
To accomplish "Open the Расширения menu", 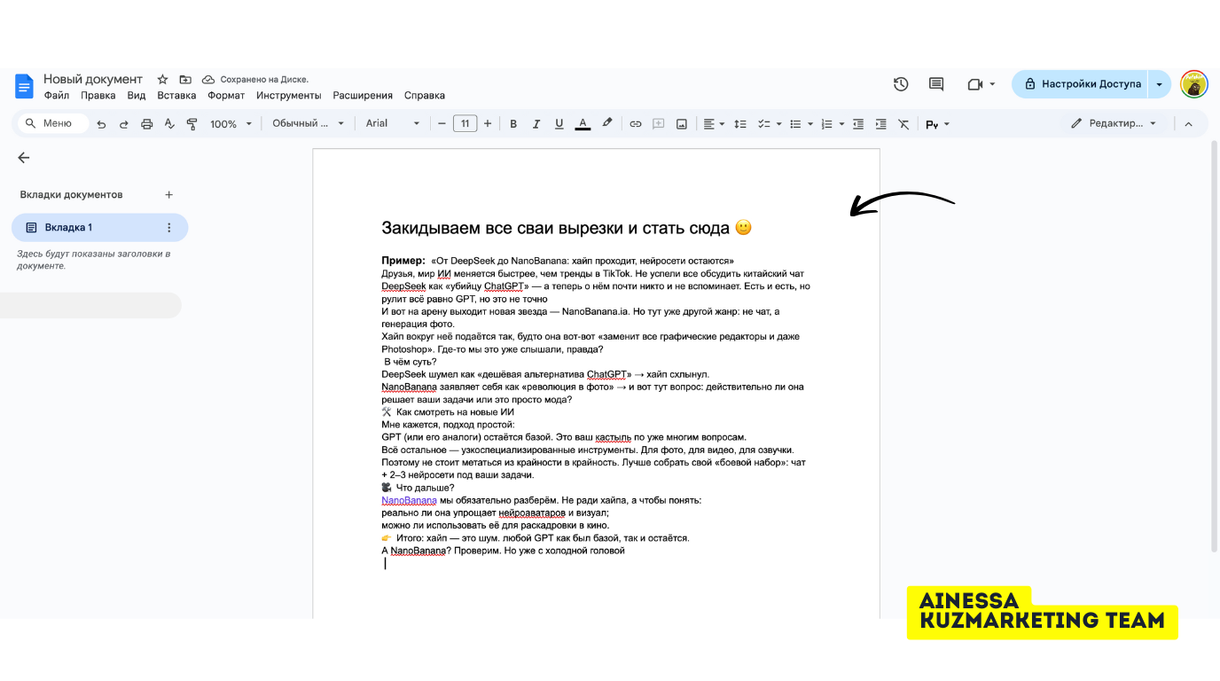I will tap(363, 96).
